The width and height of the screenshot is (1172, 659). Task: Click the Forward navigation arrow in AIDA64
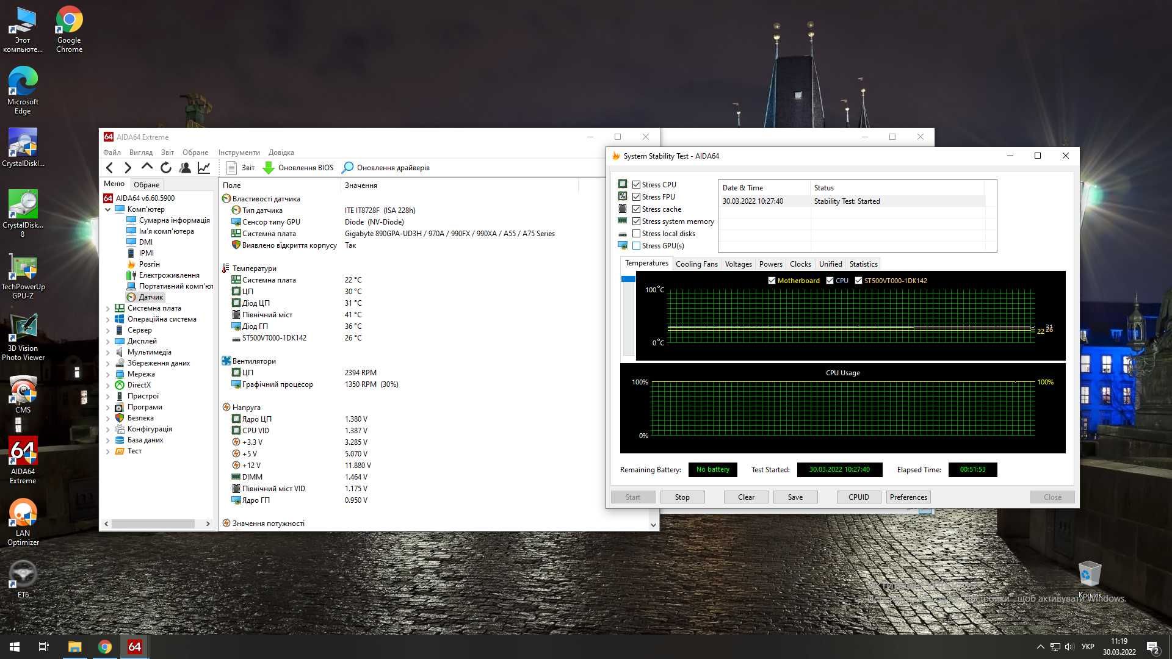(128, 168)
